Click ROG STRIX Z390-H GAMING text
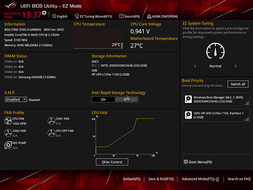This screenshot has width=253, height=190. coord(22,30)
